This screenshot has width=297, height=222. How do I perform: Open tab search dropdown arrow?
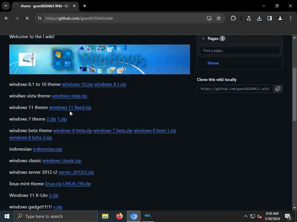pyautogui.click(x=6, y=6)
